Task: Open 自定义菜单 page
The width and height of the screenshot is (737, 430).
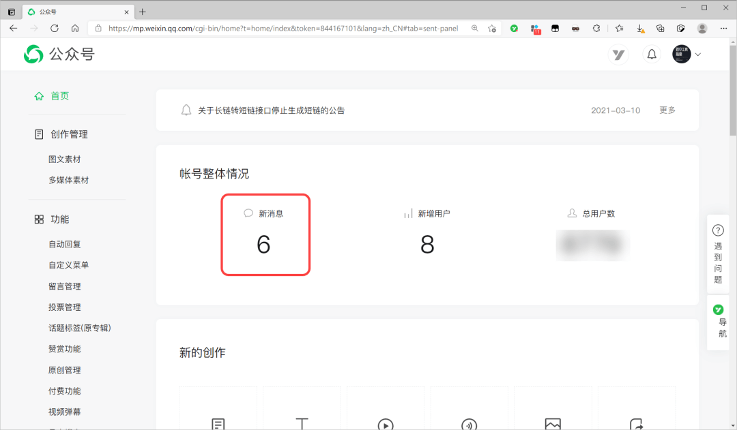Action: click(69, 265)
